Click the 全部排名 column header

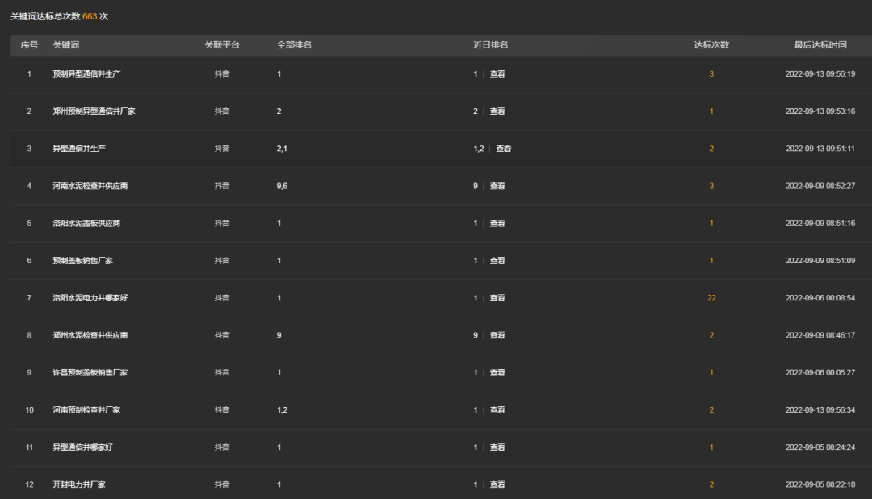[294, 45]
